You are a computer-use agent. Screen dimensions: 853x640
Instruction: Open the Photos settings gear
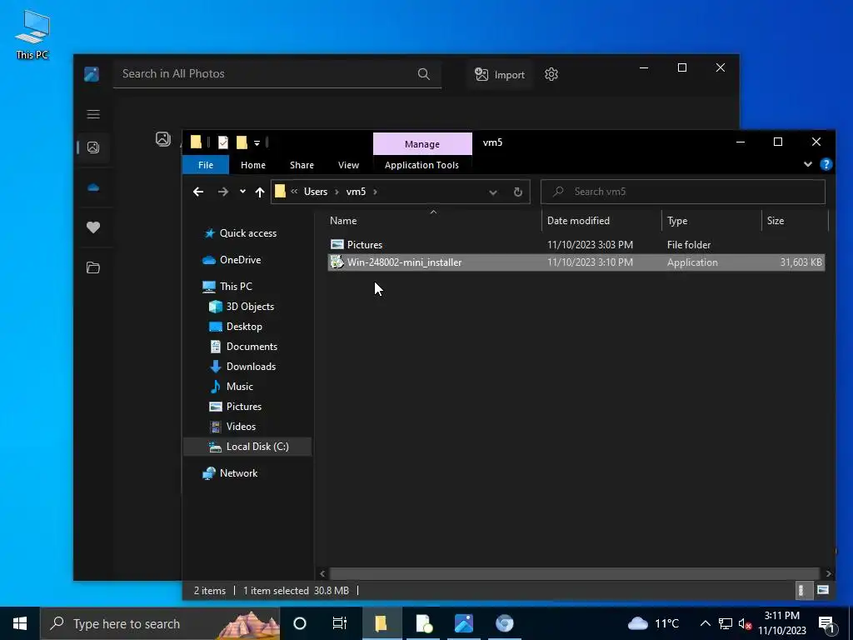[x=551, y=74]
